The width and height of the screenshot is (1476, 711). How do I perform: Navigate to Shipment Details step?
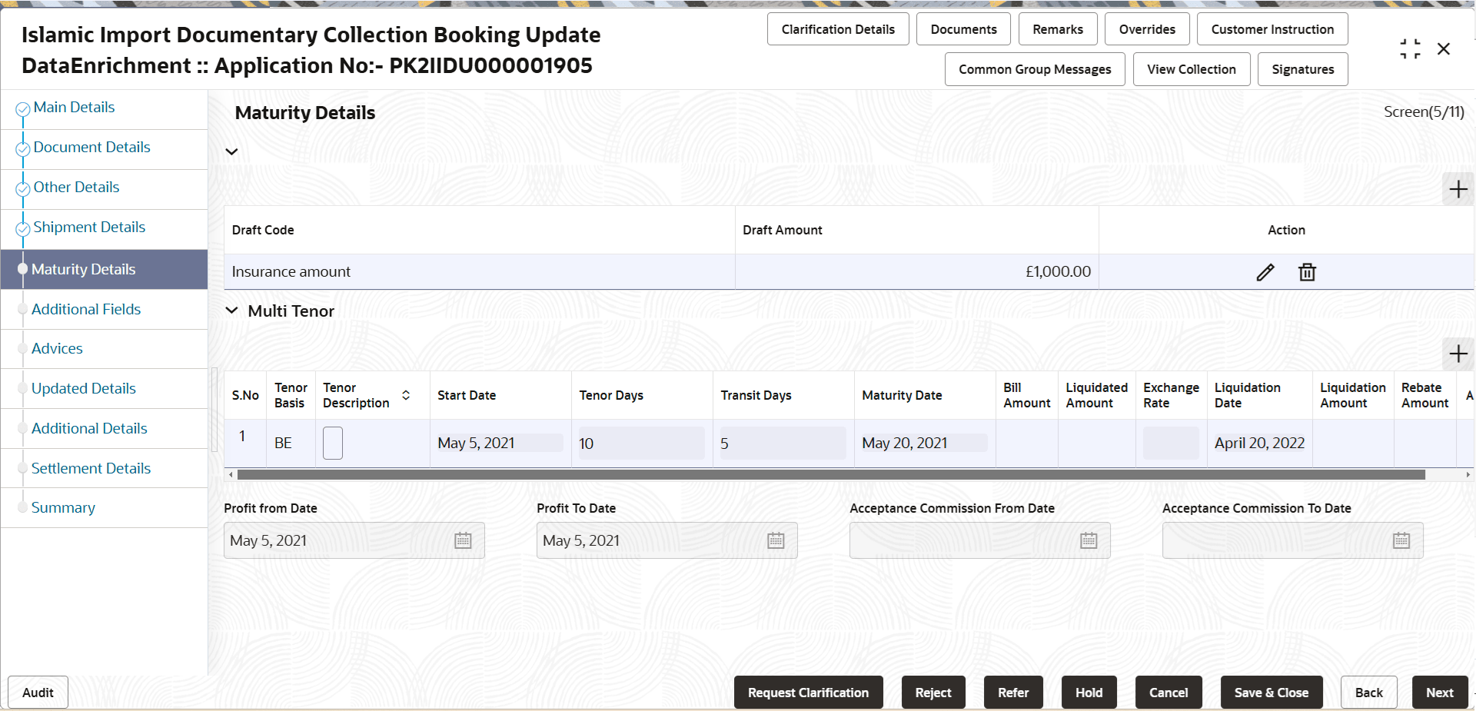tap(89, 228)
